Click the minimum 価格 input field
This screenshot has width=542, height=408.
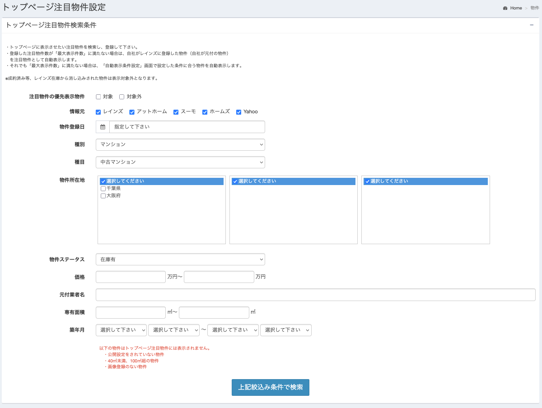coord(131,277)
